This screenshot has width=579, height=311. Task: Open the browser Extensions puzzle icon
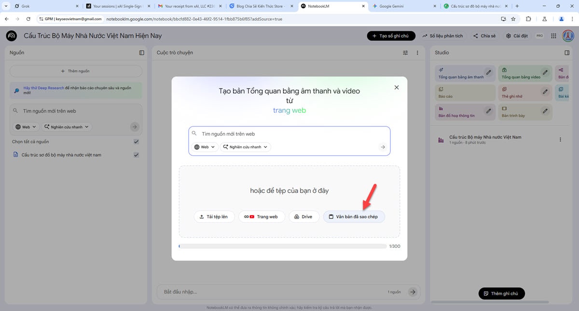coord(528,19)
